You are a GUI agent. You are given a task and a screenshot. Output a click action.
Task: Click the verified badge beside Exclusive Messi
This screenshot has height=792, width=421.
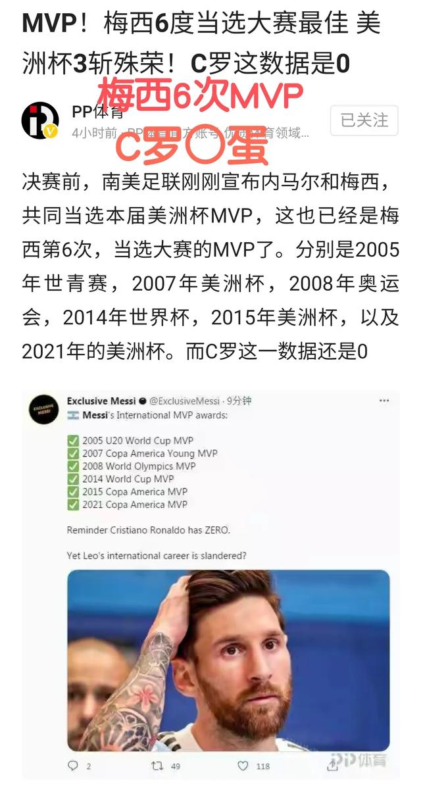coord(143,400)
